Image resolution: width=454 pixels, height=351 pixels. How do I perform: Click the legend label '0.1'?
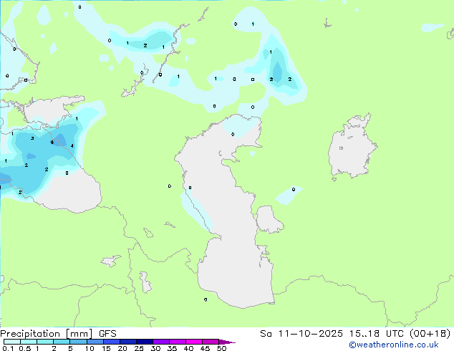(8, 348)
